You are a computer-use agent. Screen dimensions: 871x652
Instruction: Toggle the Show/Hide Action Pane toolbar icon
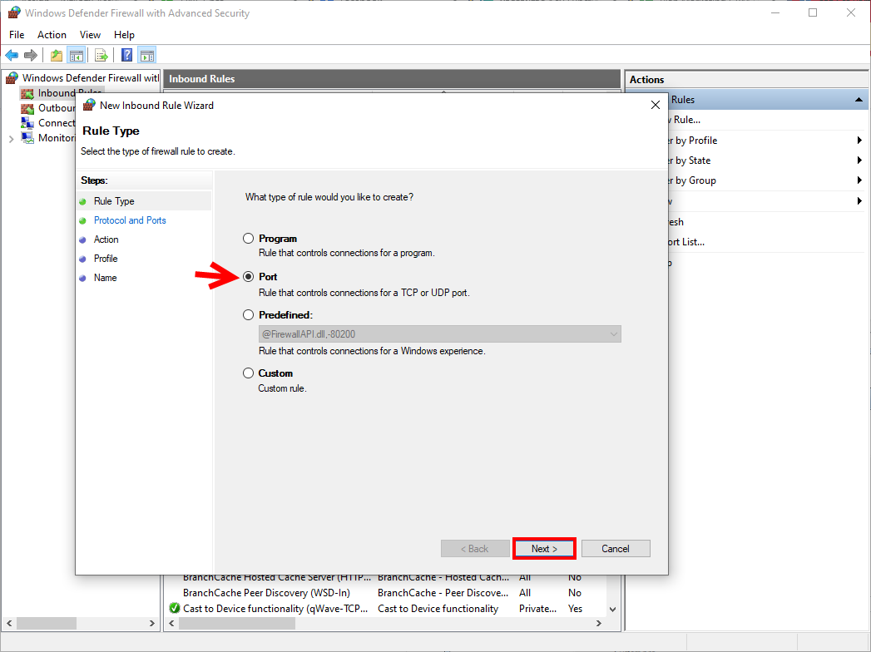147,55
